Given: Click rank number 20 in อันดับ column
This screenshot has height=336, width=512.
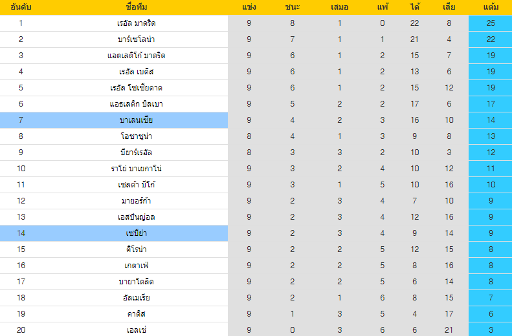Looking at the screenshot, I should 21,330.
